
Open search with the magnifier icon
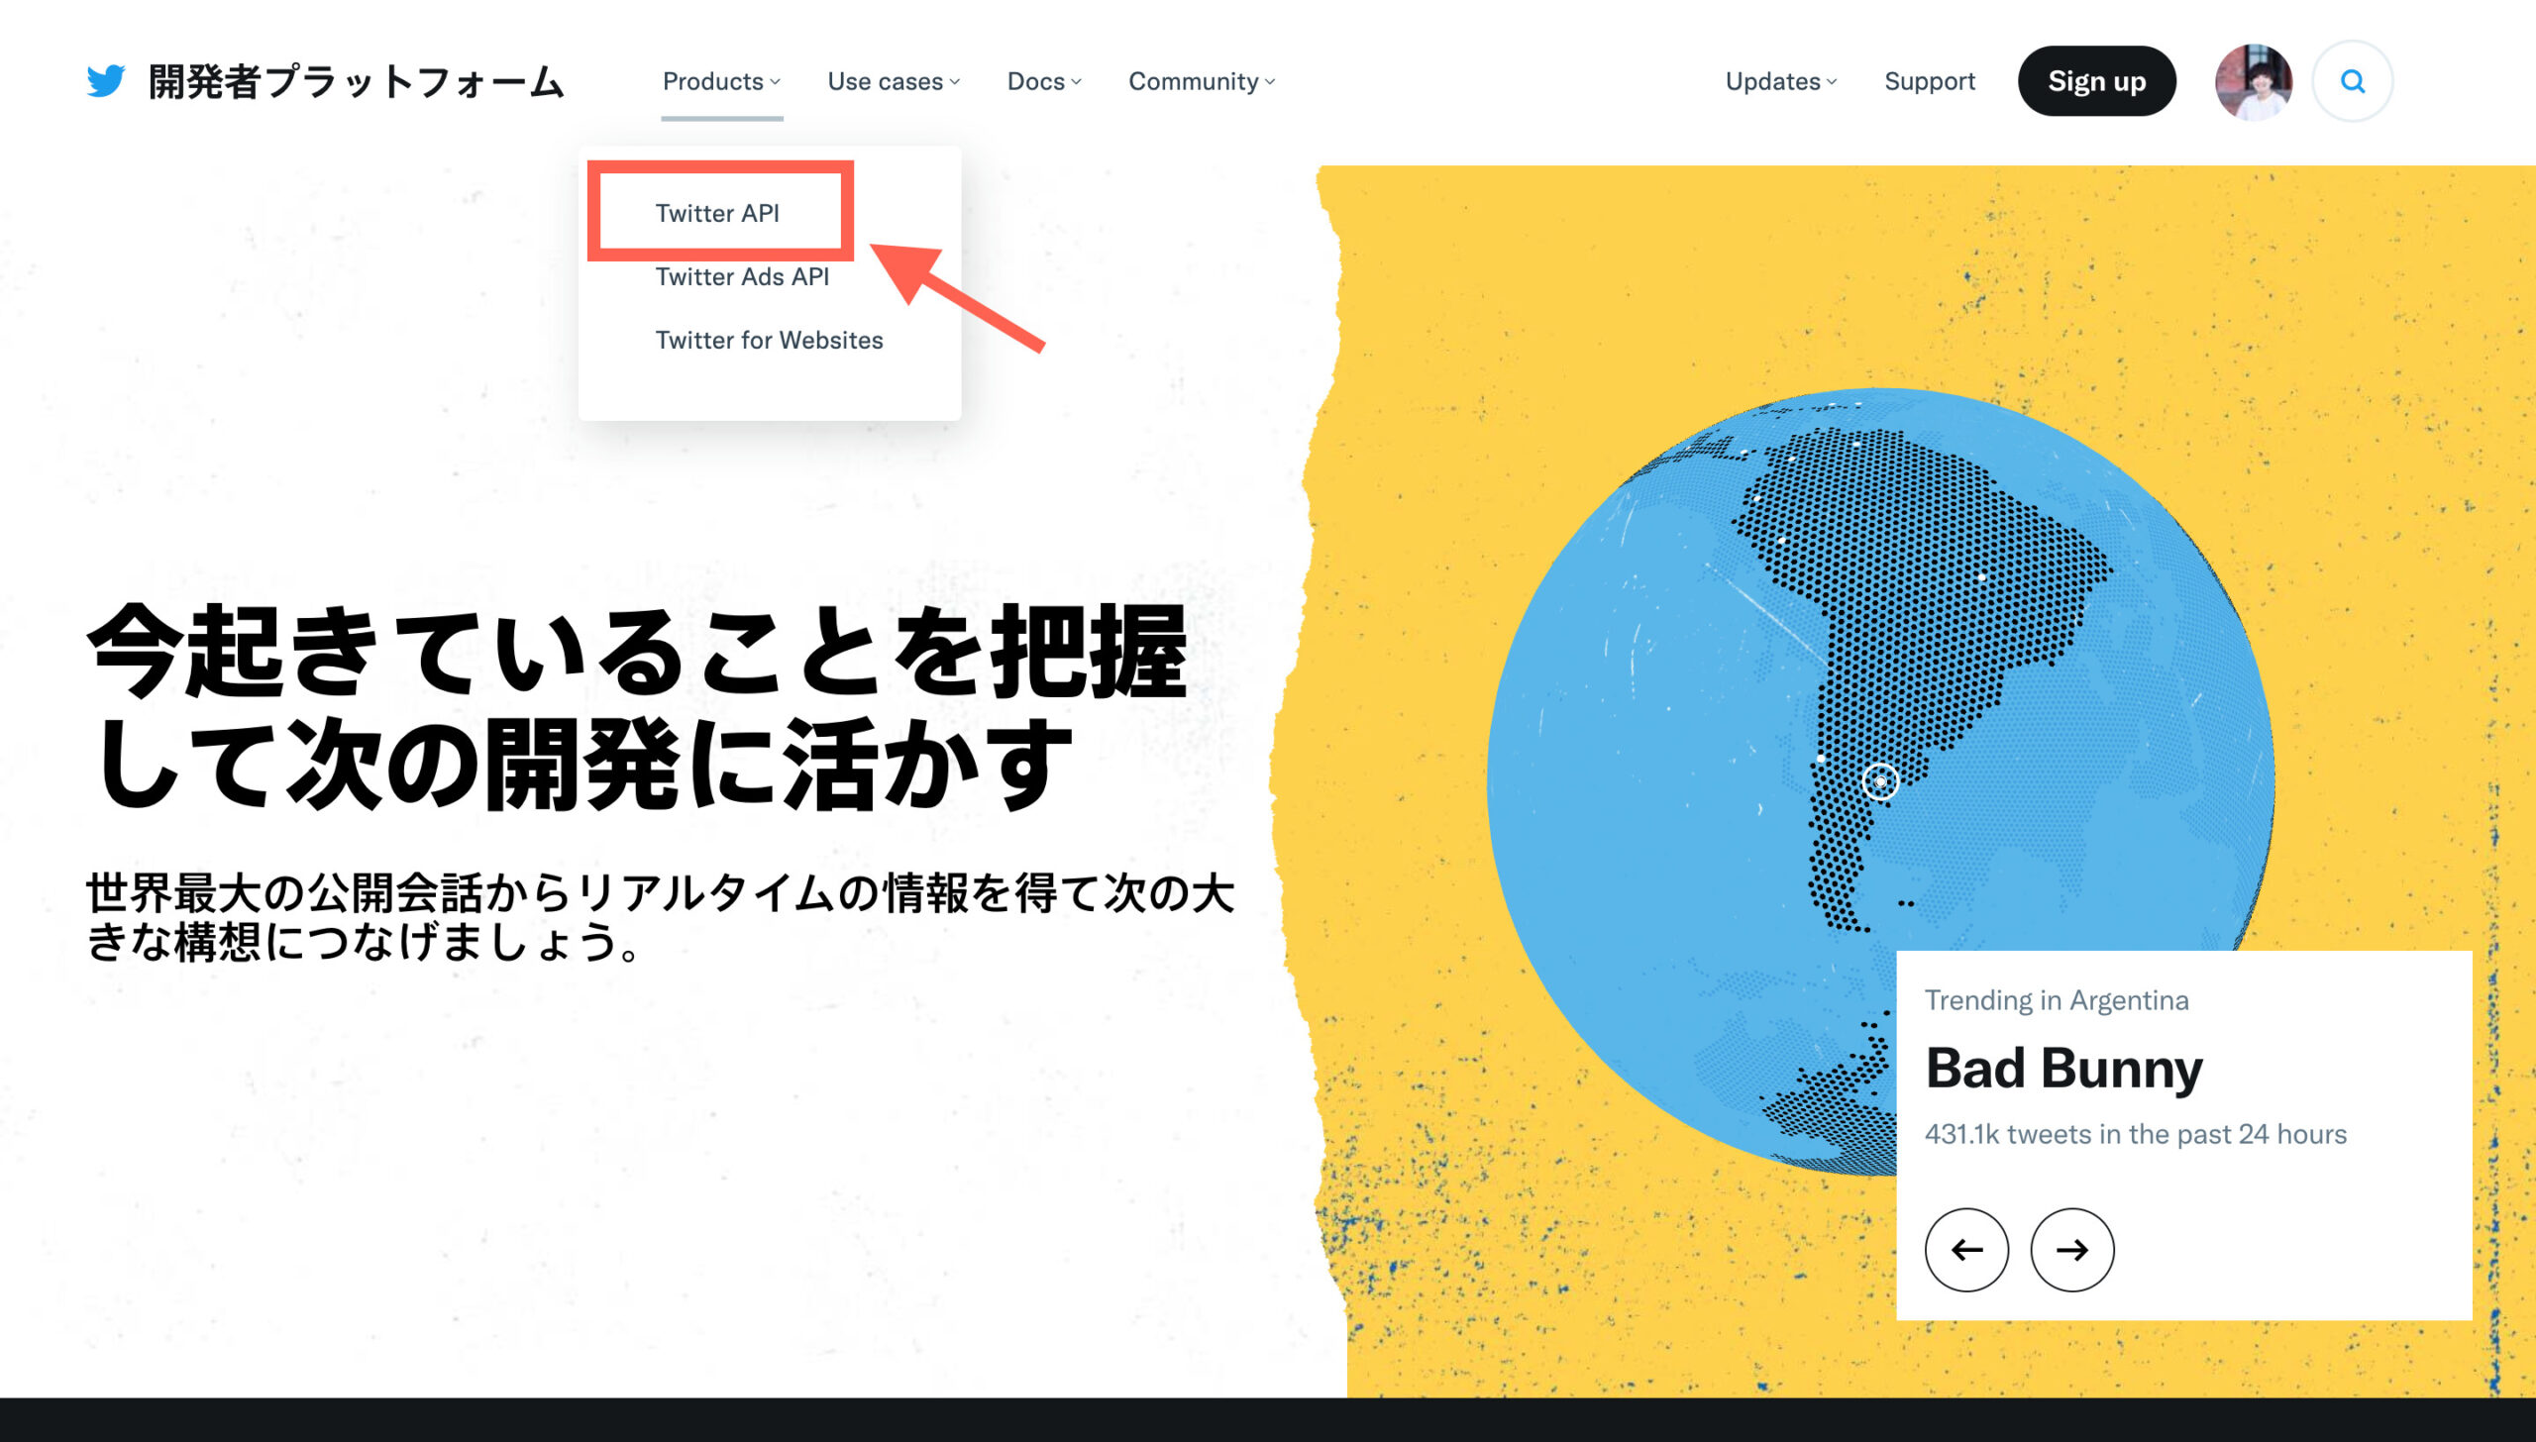tap(2352, 81)
